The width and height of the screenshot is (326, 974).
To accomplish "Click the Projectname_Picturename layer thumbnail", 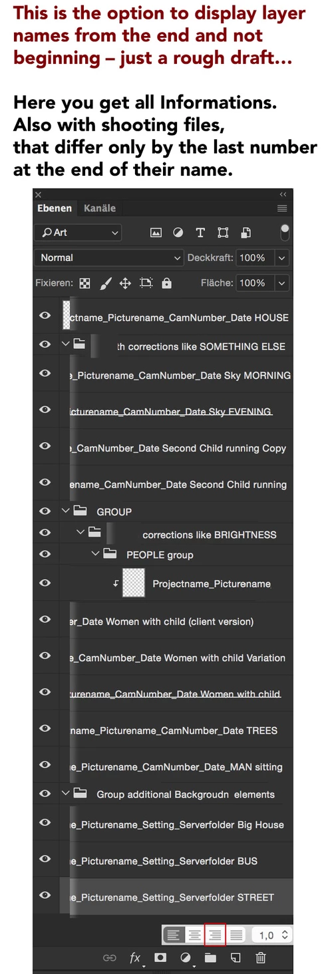I will 134,584.
